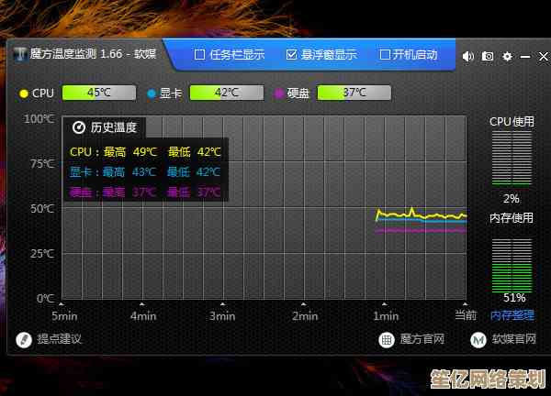Mute the temperature alert sound icon
Image resolution: width=551 pixels, height=396 pixels.
[x=468, y=56]
